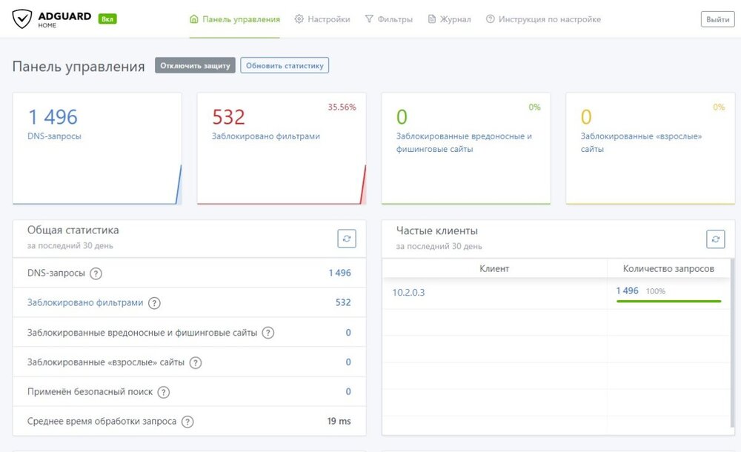741x452 pixels.
Task: Click help icon for Среднее время обработки запроса
Action: tap(187, 422)
